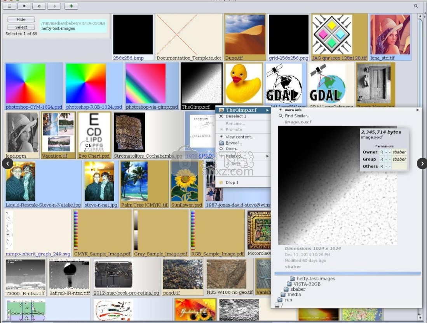Expand the Related... submenu arrow
Viewport: 427px width, 323px height.
[267, 156]
